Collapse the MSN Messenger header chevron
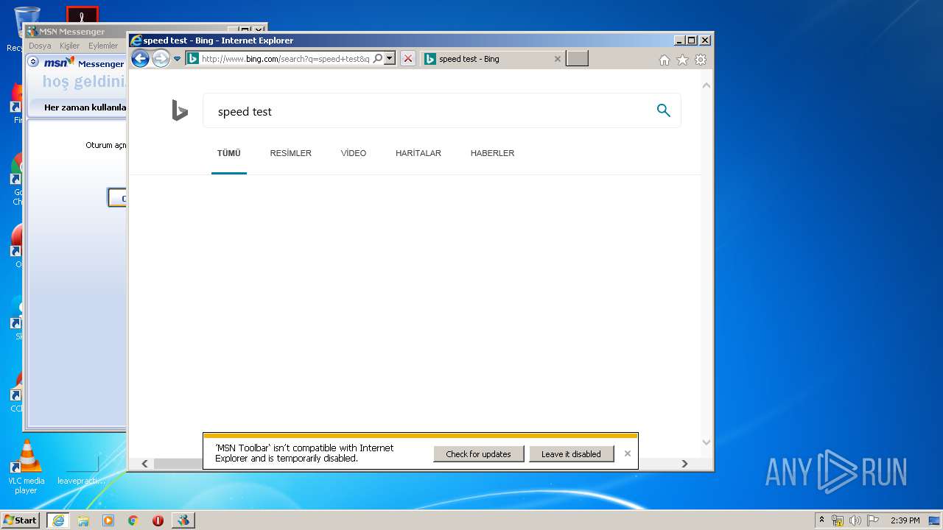Viewport: 943px width, 530px height. point(34,63)
